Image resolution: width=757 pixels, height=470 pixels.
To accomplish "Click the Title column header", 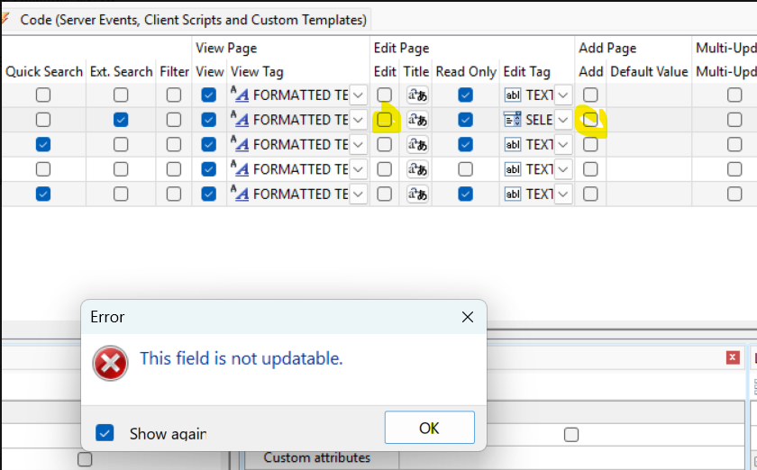I will 416,72.
